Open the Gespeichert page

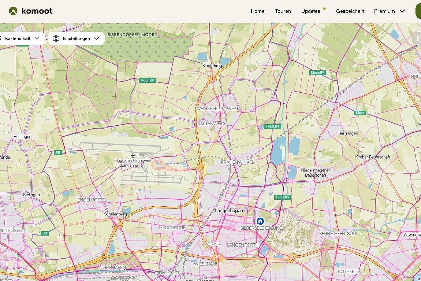point(350,11)
